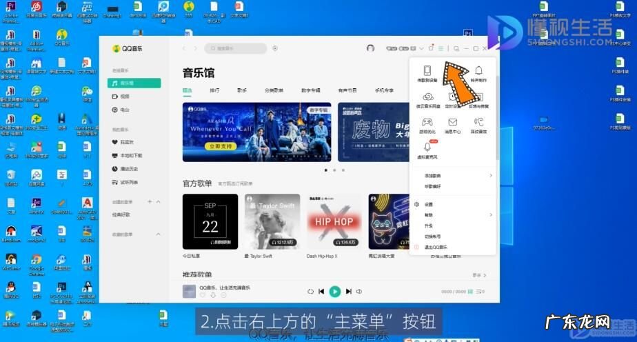Open the Taylor Swift playlist cover
The width and height of the screenshot is (637, 342).
(272, 221)
